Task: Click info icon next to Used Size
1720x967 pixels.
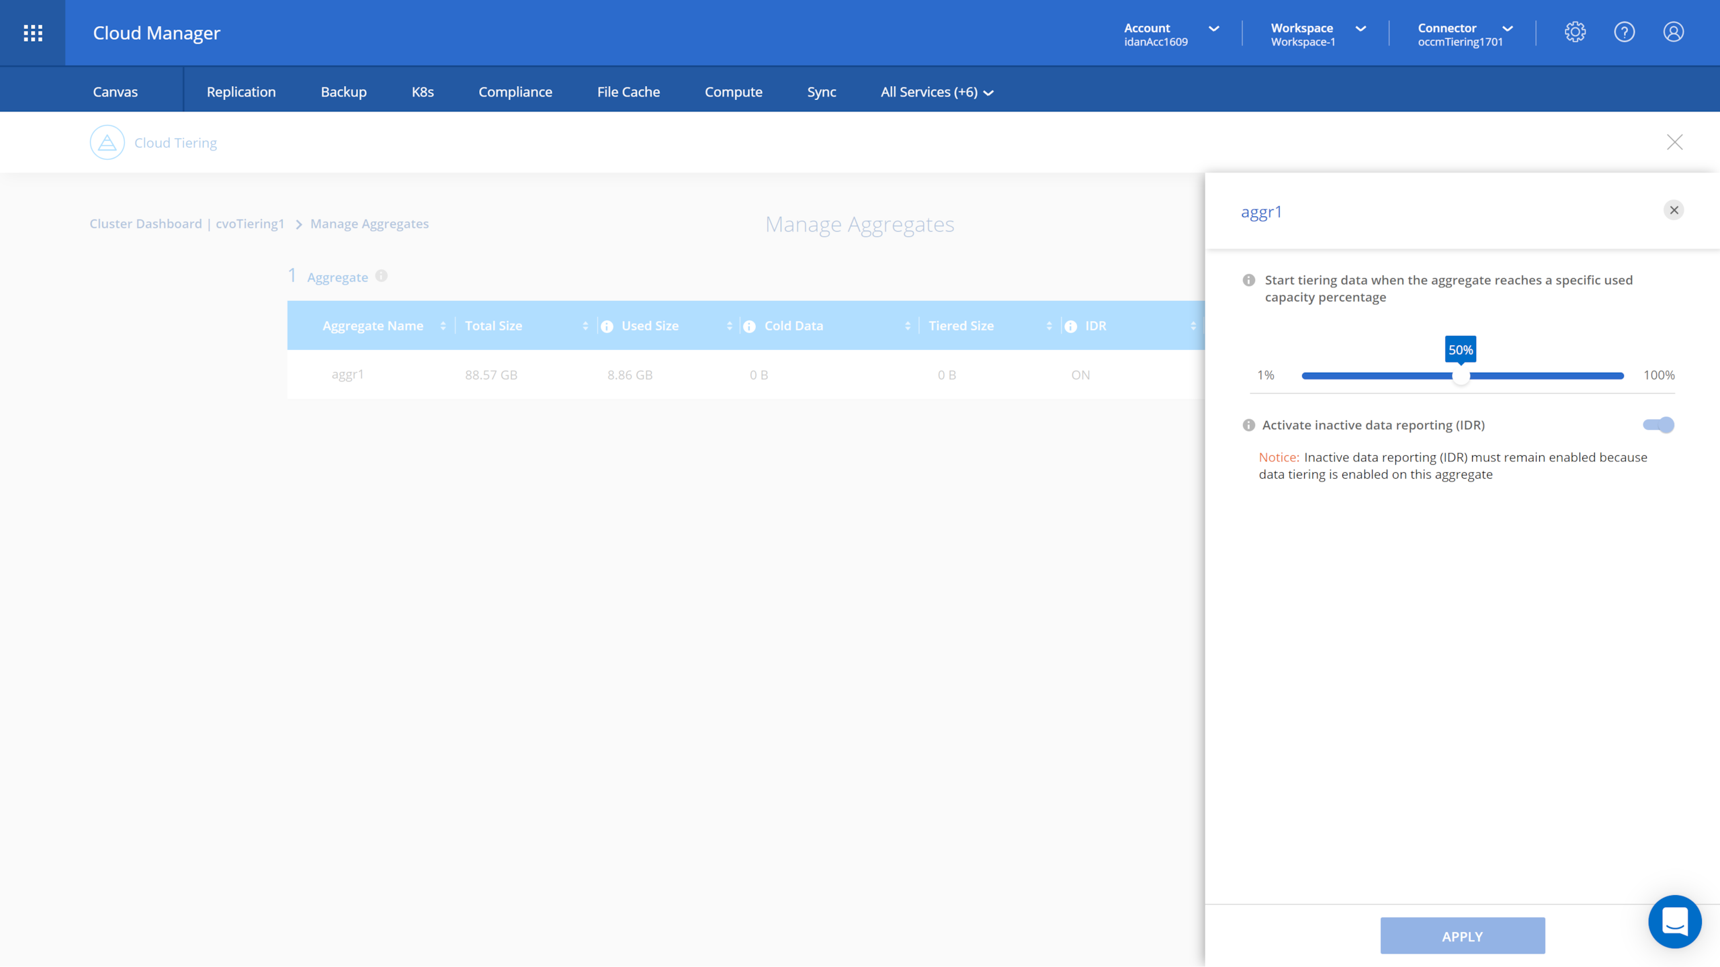Action: 607,326
